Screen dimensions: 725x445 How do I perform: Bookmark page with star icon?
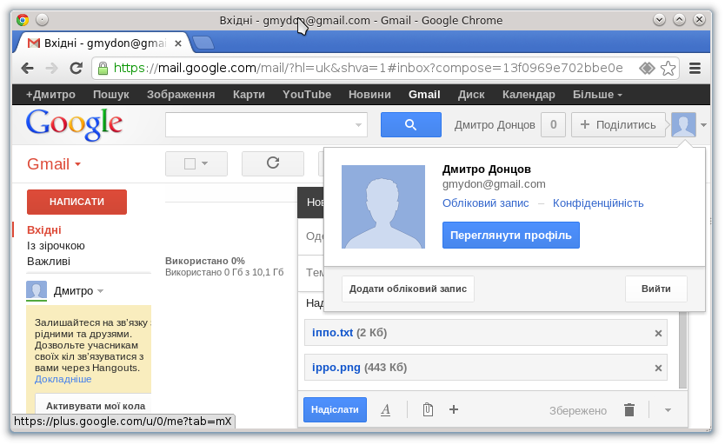click(x=668, y=69)
